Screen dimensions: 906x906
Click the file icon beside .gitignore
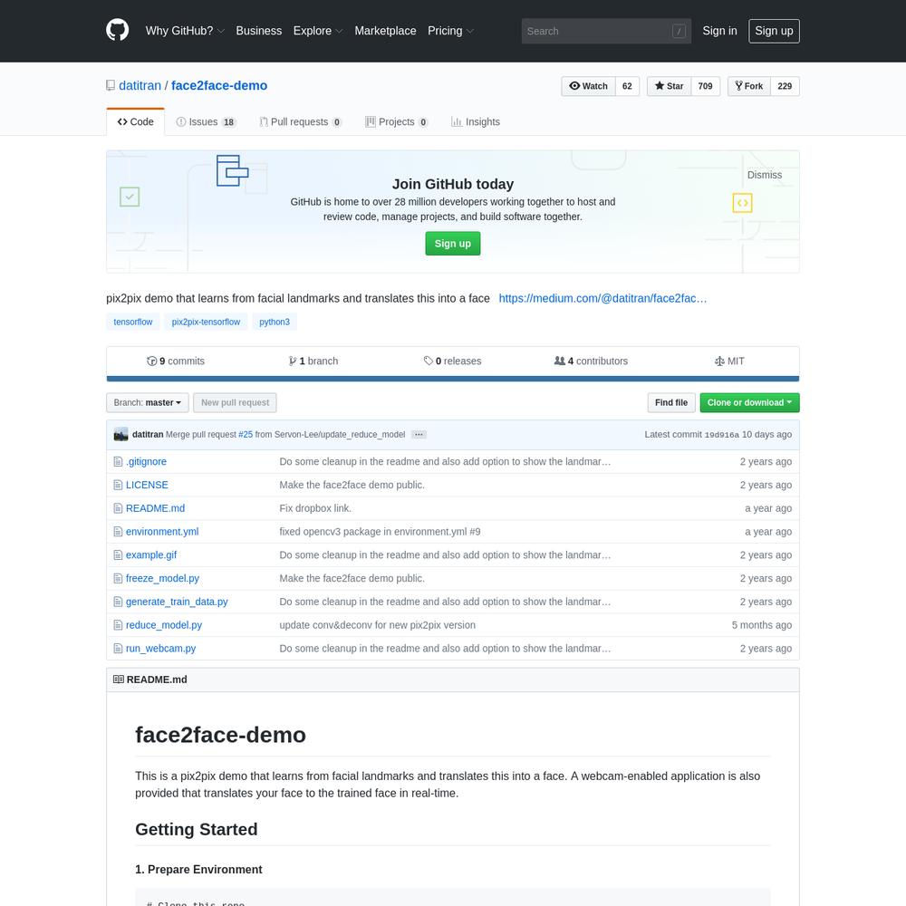[118, 462]
